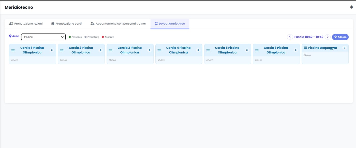
Task: Click the Adesso button
Action: 340,37
